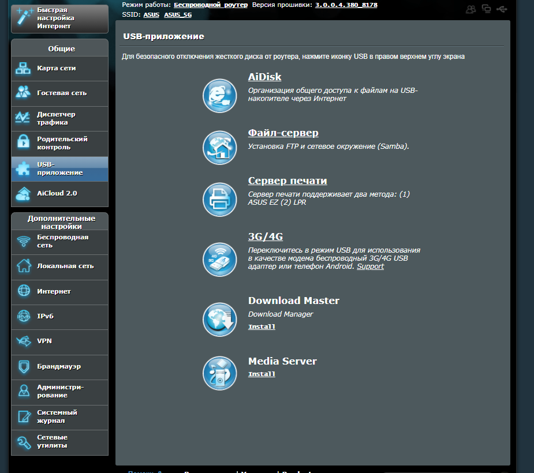Viewport: 534px width, 473px height.
Task: Click firmware version 3.0.0.4.380_8178 link
Action: [x=346, y=5]
